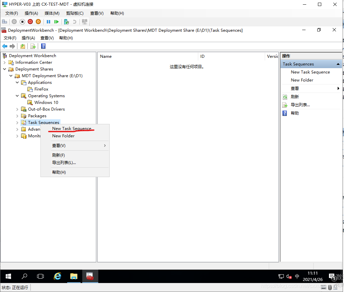Click the Start VM power icon
This screenshot has width=344, height=292.
coord(14,21)
